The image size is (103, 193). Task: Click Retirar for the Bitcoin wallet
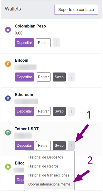43,77
